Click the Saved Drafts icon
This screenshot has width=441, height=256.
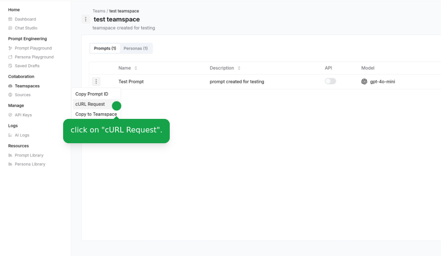pyautogui.click(x=10, y=66)
